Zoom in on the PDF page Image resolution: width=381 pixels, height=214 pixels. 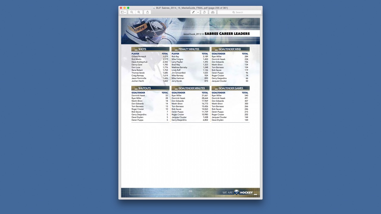pos(139,12)
